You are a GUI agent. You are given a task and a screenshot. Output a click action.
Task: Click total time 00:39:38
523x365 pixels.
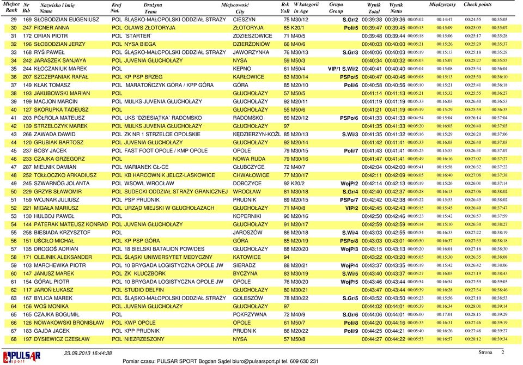click(x=372, y=20)
